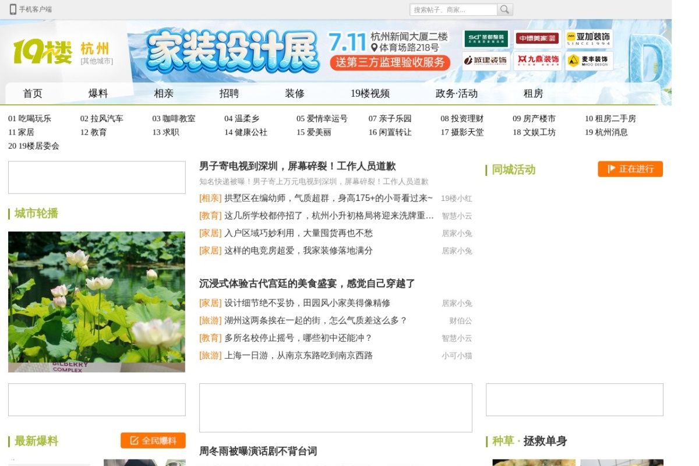The image size is (699, 466).
Task: Open the 这样的电竞房超爱 home post
Action: point(298,251)
